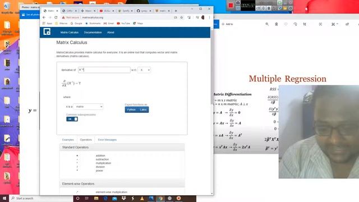Open the 'X is a' matrix type dropdown

(x=88, y=107)
